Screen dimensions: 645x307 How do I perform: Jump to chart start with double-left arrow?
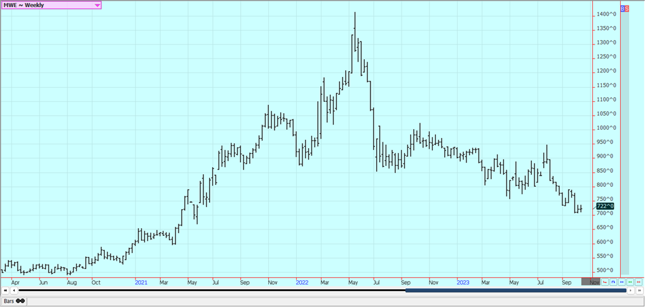click(5, 290)
